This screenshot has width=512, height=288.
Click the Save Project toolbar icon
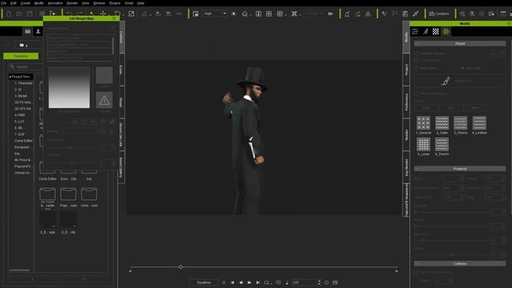tap(30, 14)
